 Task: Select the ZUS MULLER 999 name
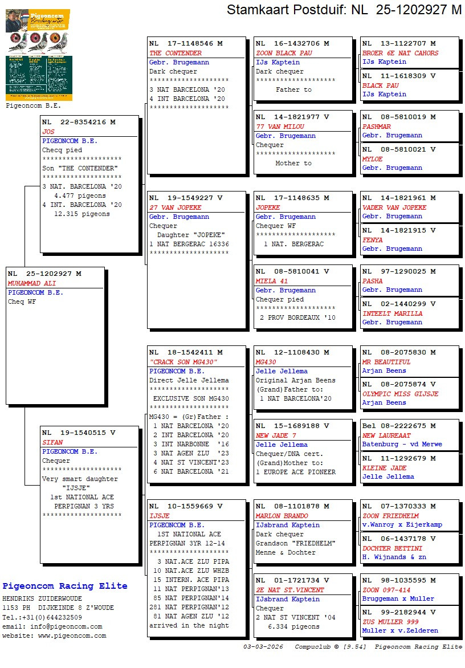coord(390,622)
